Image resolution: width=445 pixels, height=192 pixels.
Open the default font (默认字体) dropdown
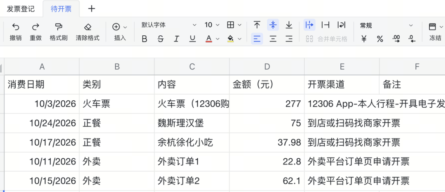pyautogui.click(x=169, y=25)
